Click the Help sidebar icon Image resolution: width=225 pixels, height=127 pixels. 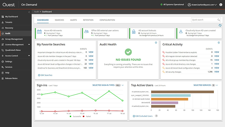point(2,73)
